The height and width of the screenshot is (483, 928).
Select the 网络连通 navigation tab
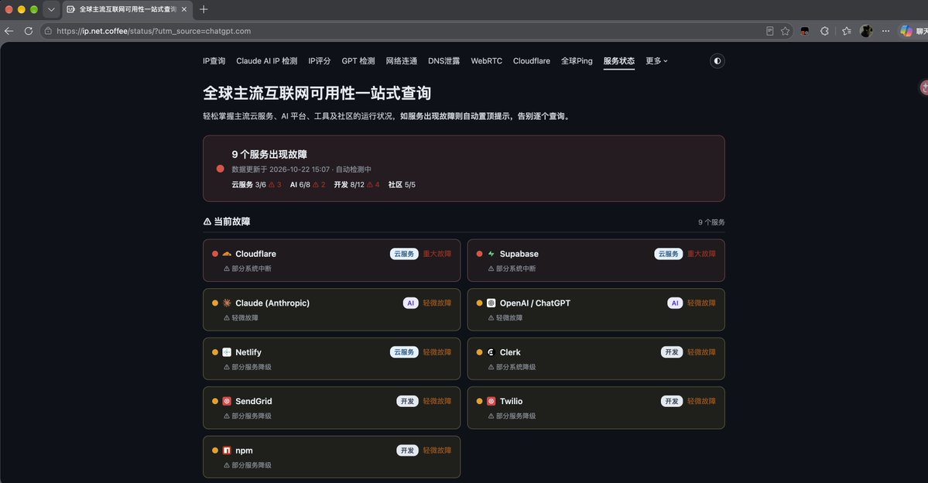(x=401, y=61)
